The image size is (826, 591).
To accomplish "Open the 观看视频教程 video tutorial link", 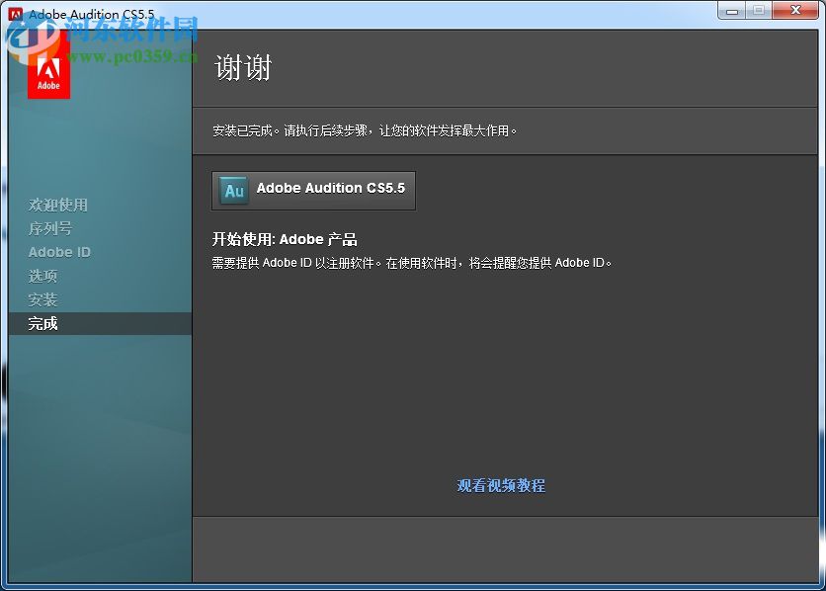I will (x=501, y=485).
